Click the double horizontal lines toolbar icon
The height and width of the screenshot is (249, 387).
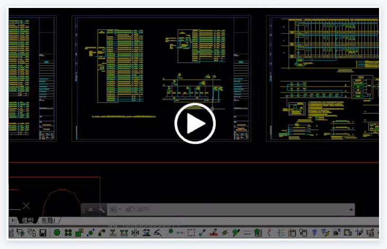[247, 233]
